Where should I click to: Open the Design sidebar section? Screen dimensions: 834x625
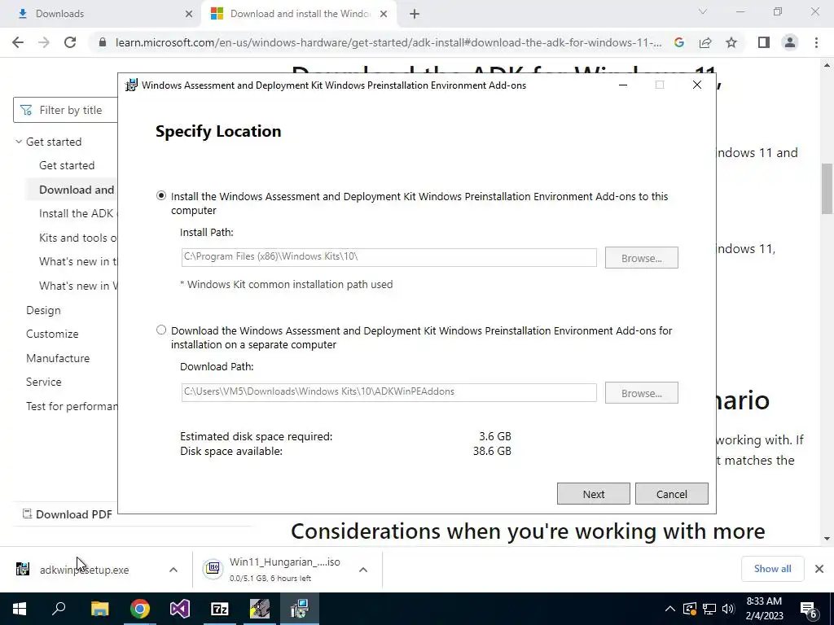click(x=43, y=310)
